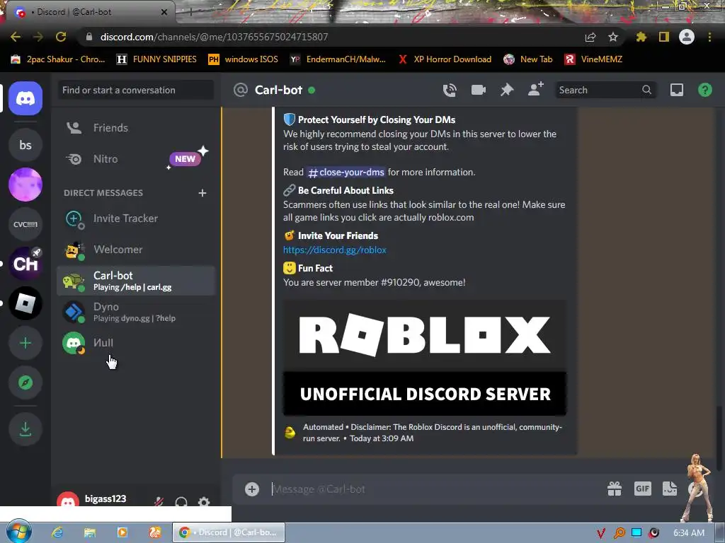The height and width of the screenshot is (543, 725).
Task: Open Chrome extensions puzzle icon
Action: pos(641,37)
